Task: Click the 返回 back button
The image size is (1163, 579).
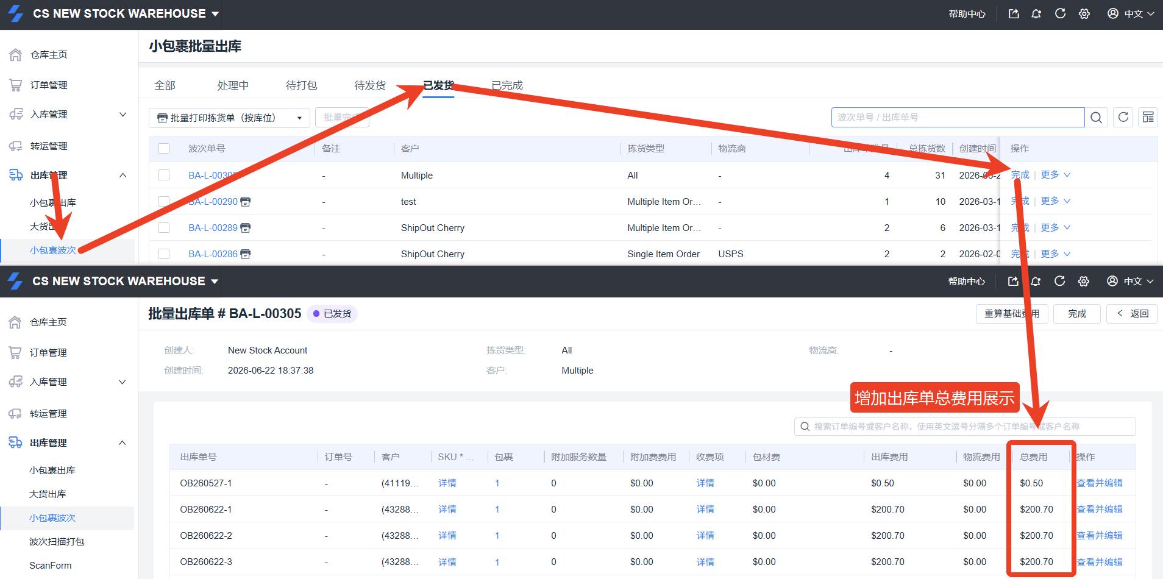Action: click(1132, 314)
